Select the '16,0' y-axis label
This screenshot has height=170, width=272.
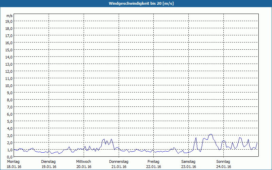(x=9, y=43)
